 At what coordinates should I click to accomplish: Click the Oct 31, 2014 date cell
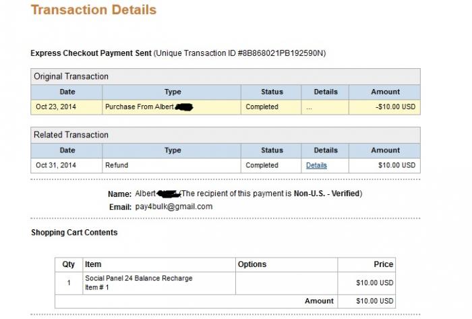(67, 165)
